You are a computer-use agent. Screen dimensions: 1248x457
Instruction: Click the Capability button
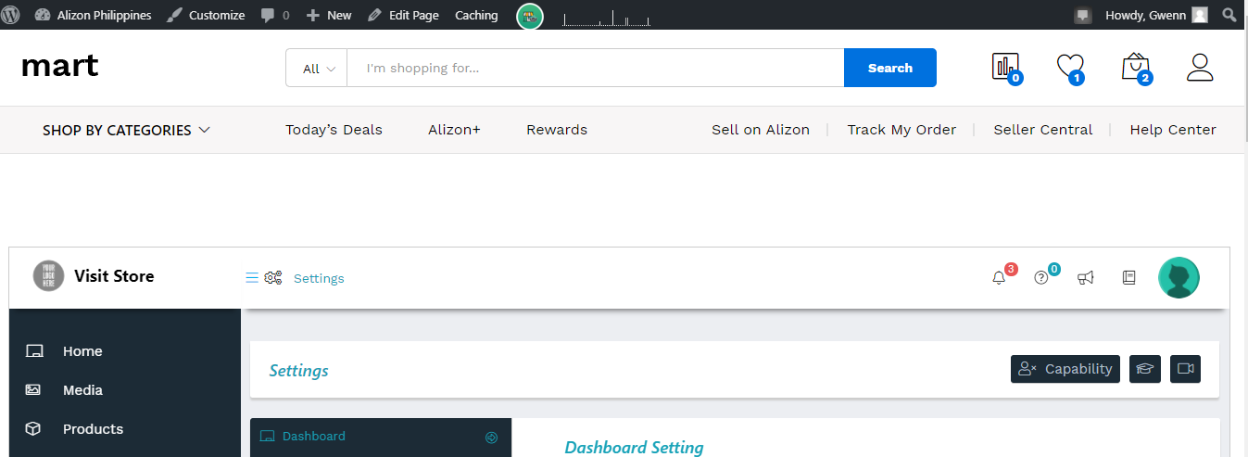1065,369
